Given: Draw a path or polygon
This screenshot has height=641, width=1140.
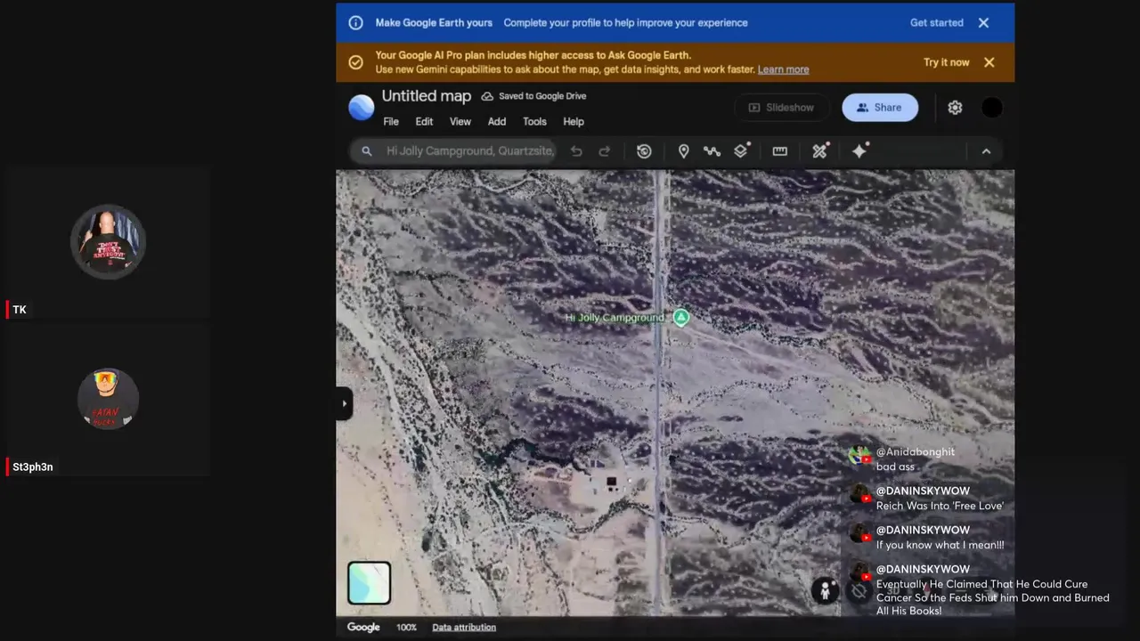Looking at the screenshot, I should (712, 151).
